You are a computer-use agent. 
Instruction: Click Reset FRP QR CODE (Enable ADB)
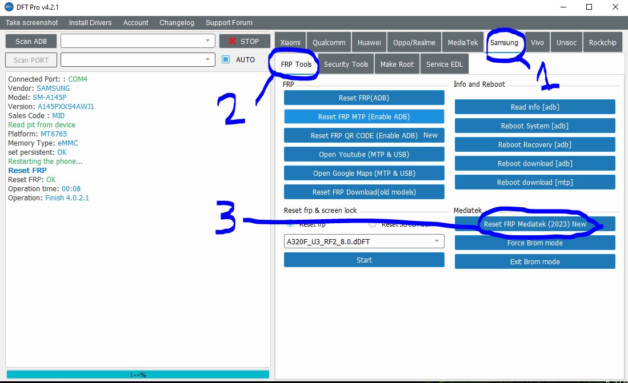[x=364, y=135]
